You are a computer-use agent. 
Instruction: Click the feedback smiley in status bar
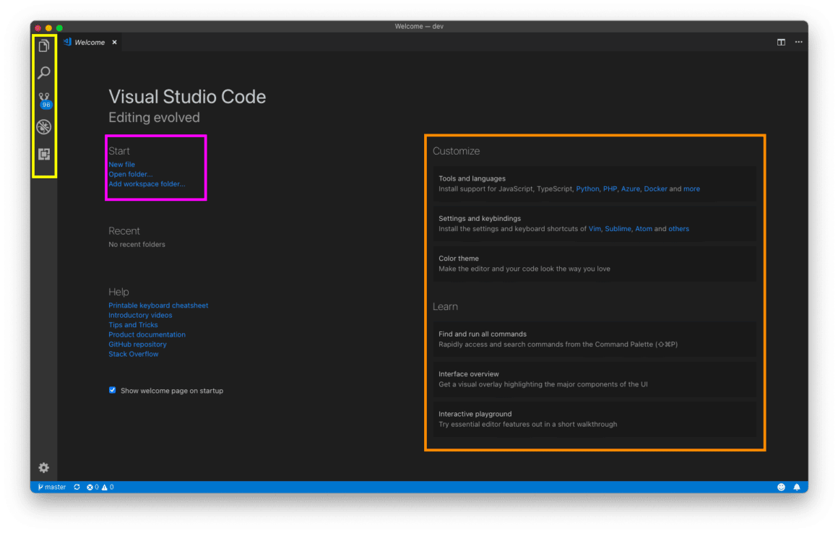coord(781,486)
